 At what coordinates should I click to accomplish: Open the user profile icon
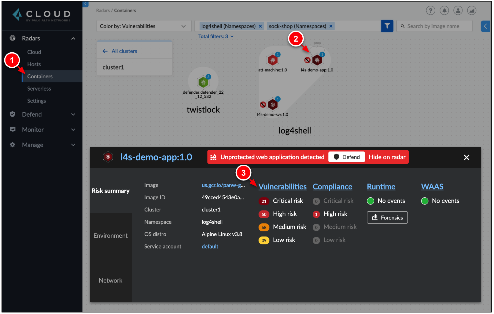(458, 11)
